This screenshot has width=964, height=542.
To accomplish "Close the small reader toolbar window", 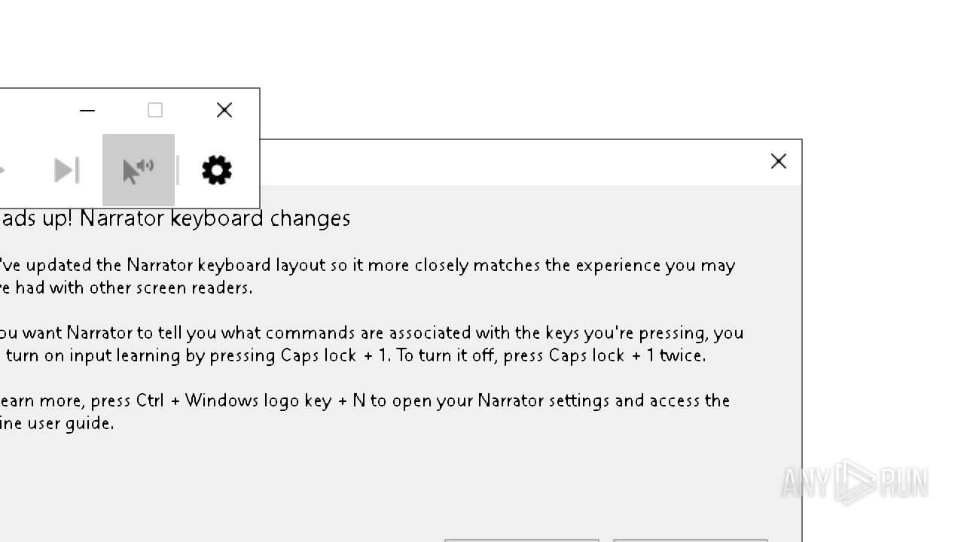I will [x=224, y=111].
